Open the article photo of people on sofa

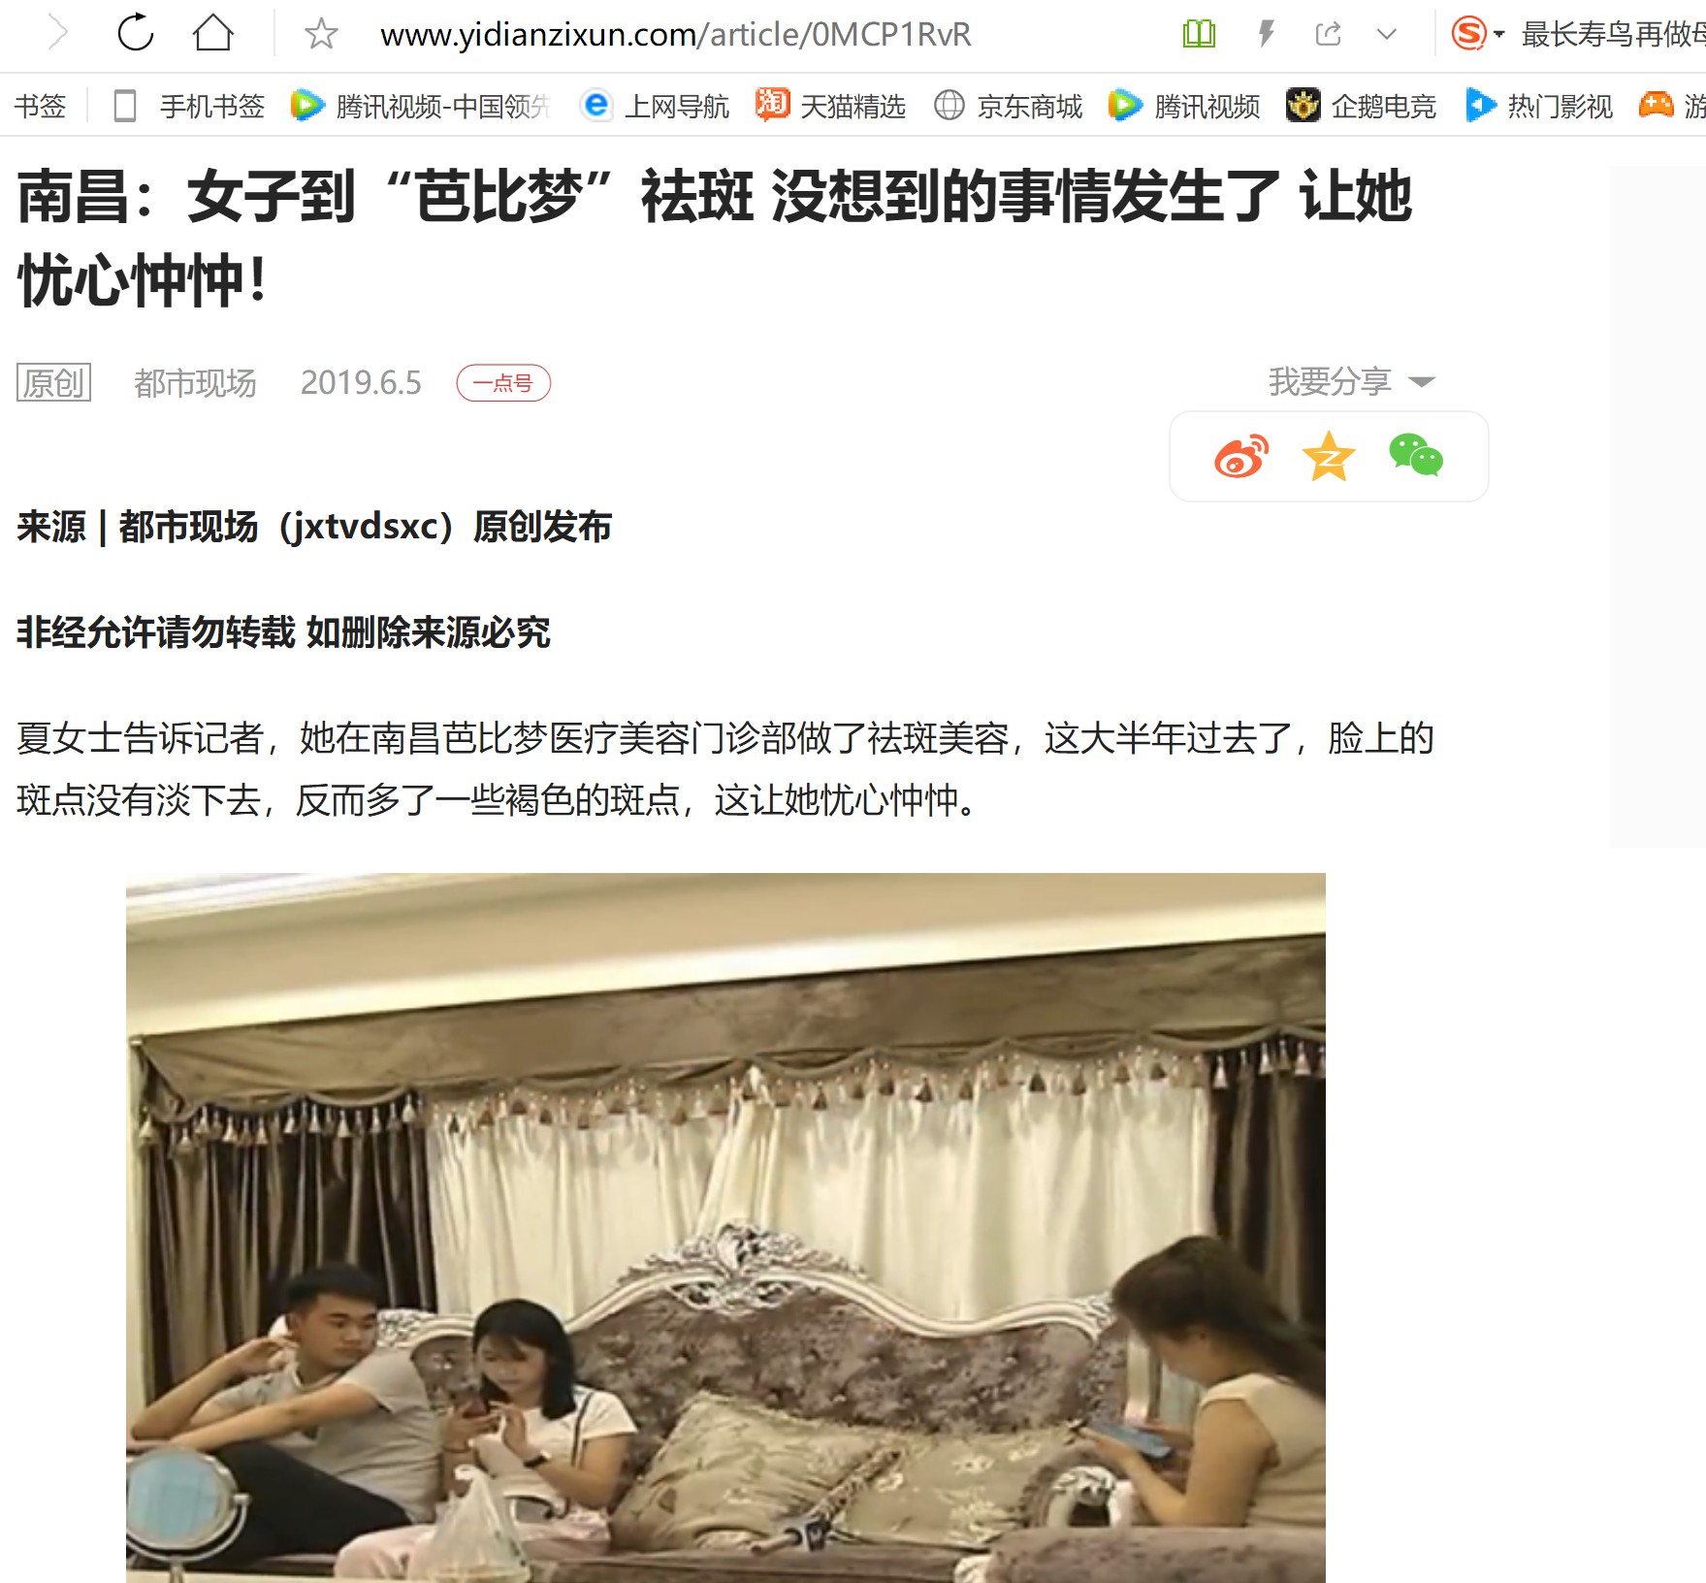click(x=725, y=1227)
